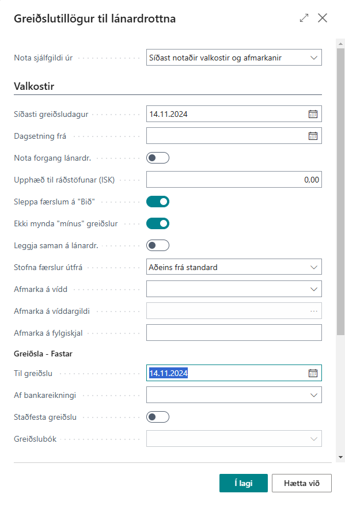This screenshot has height=505, width=345.
Task: Confirm with the Í lagi button
Action: tap(244, 483)
